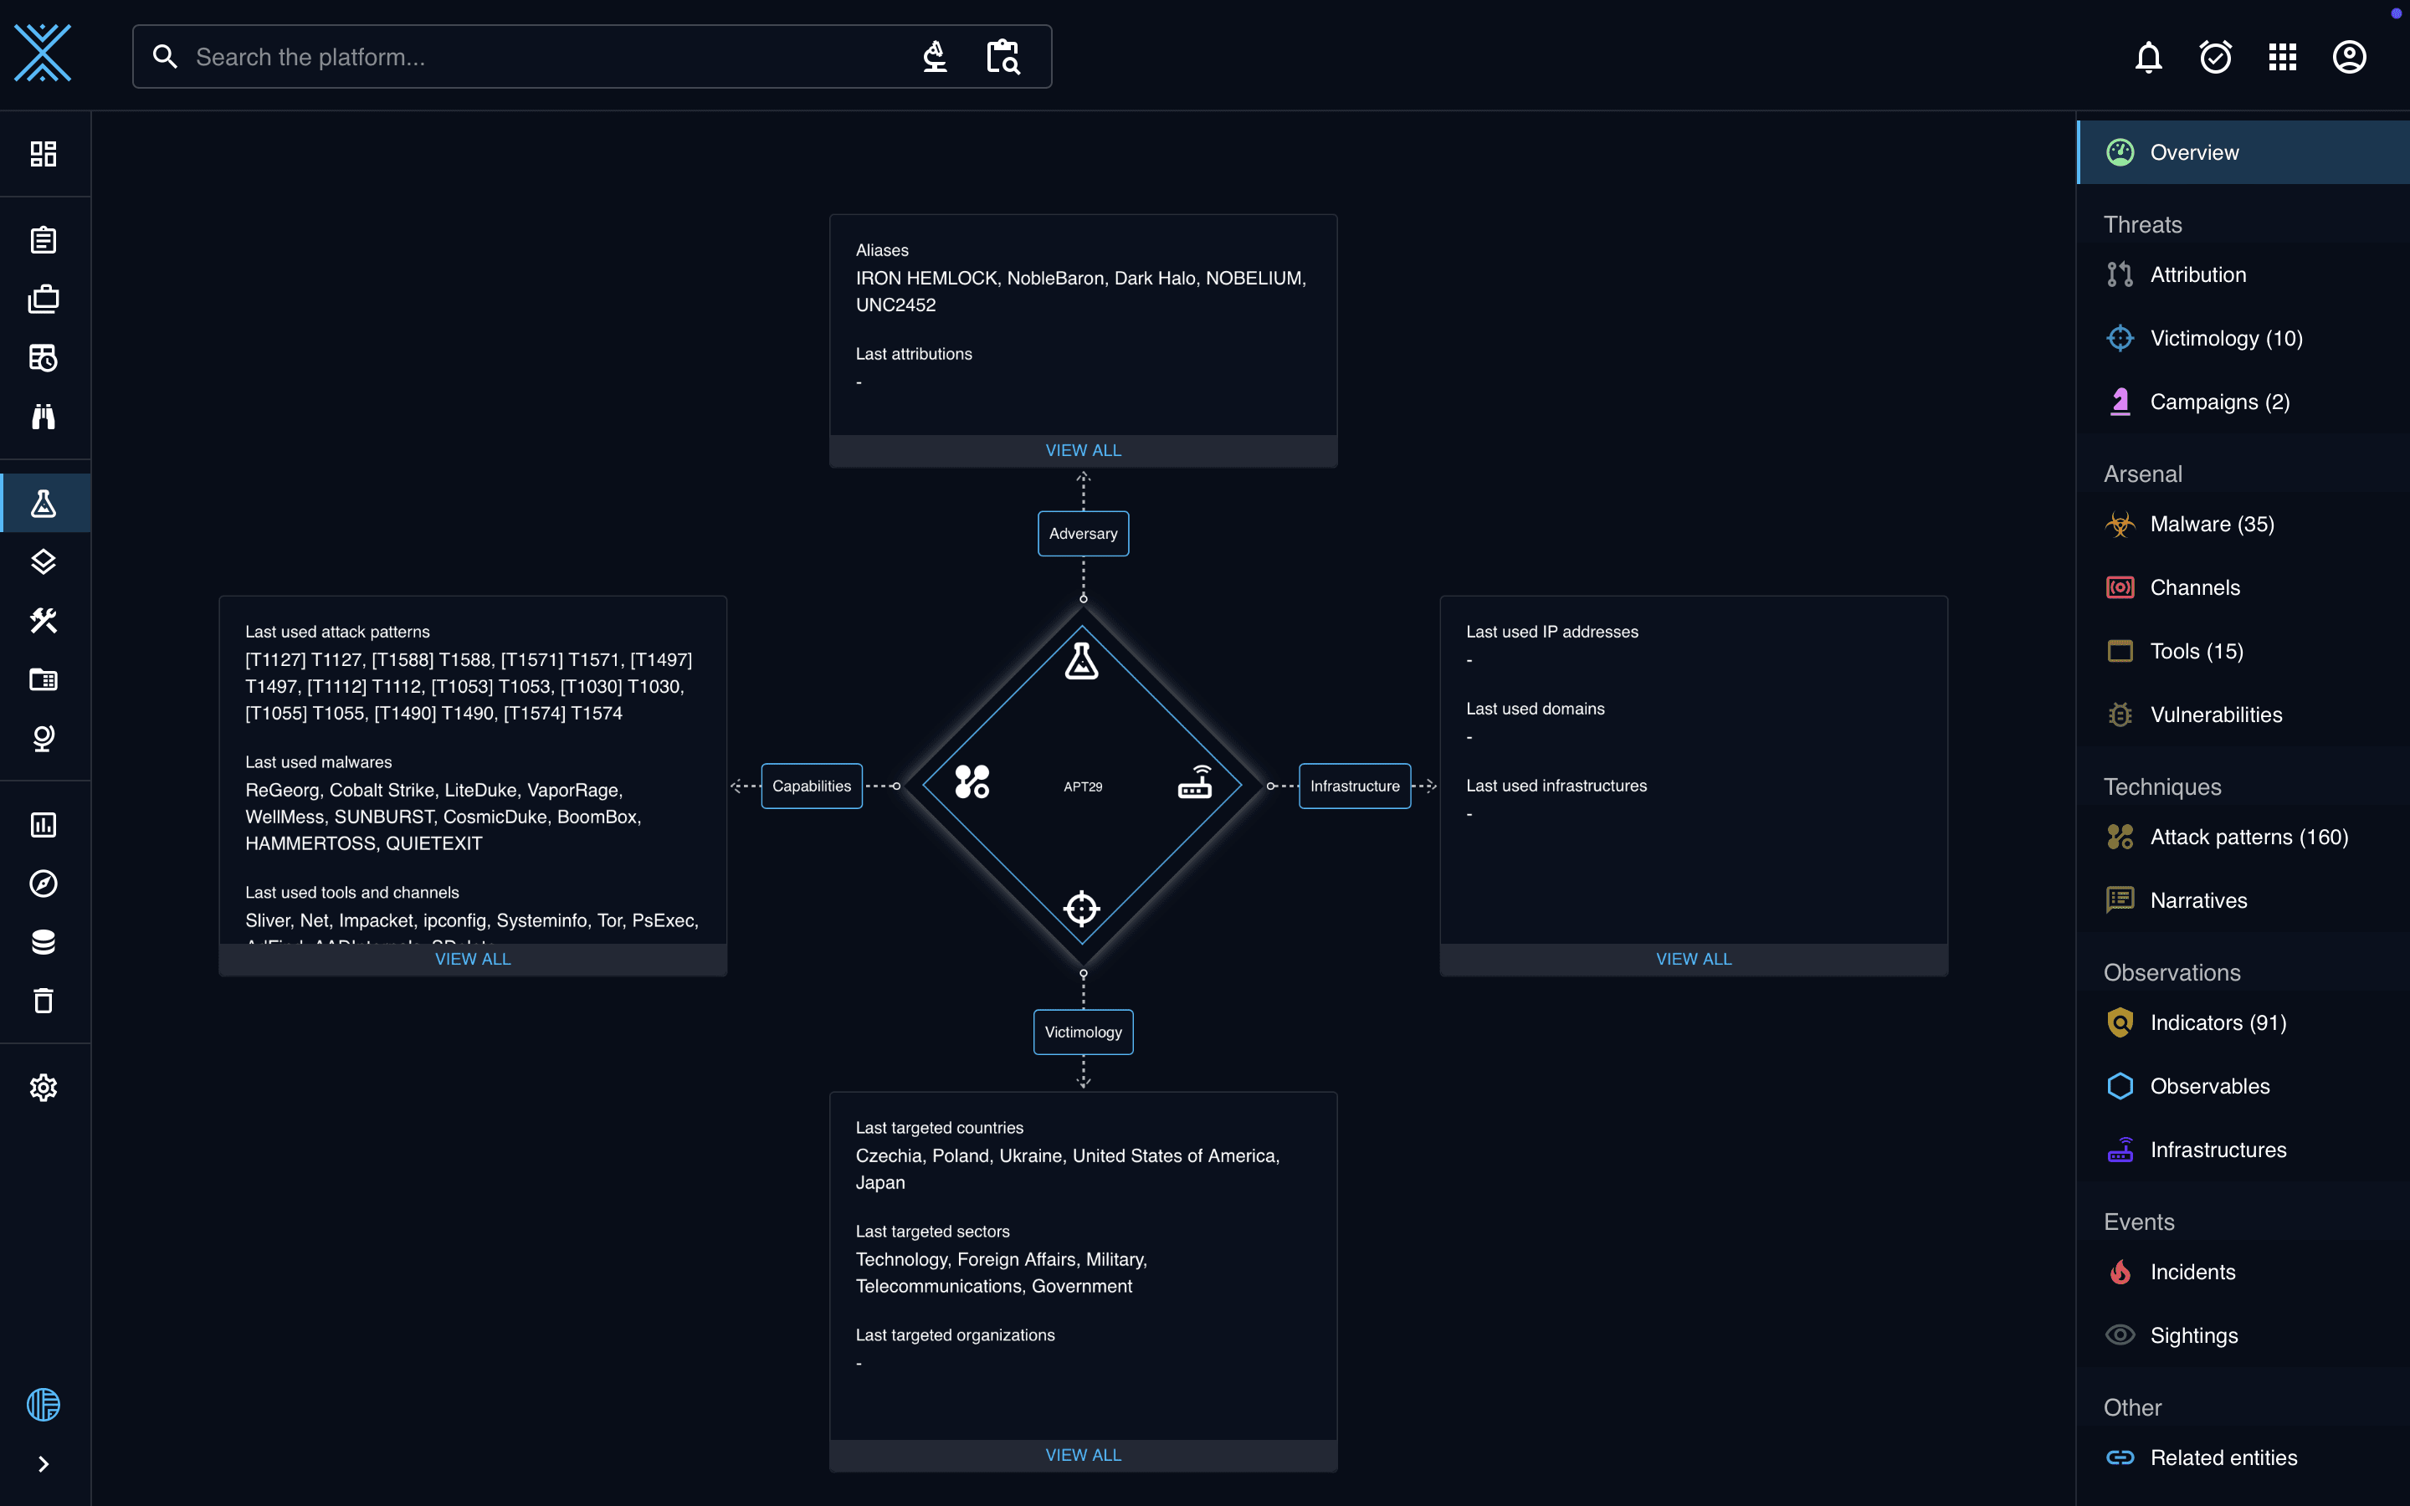This screenshot has width=2410, height=1506.
Task: Open the binoculars observations sidebar icon
Action: pyautogui.click(x=43, y=417)
